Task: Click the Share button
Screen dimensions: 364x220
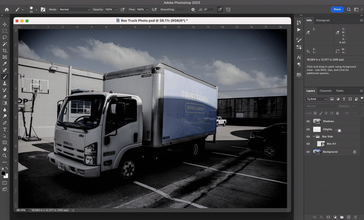Action: pyautogui.click(x=337, y=10)
